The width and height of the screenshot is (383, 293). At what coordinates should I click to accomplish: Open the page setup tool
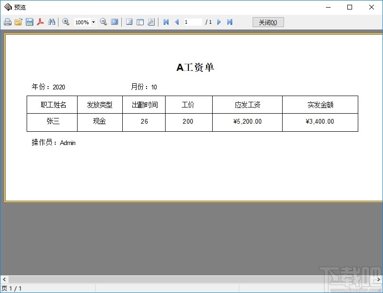click(x=151, y=22)
